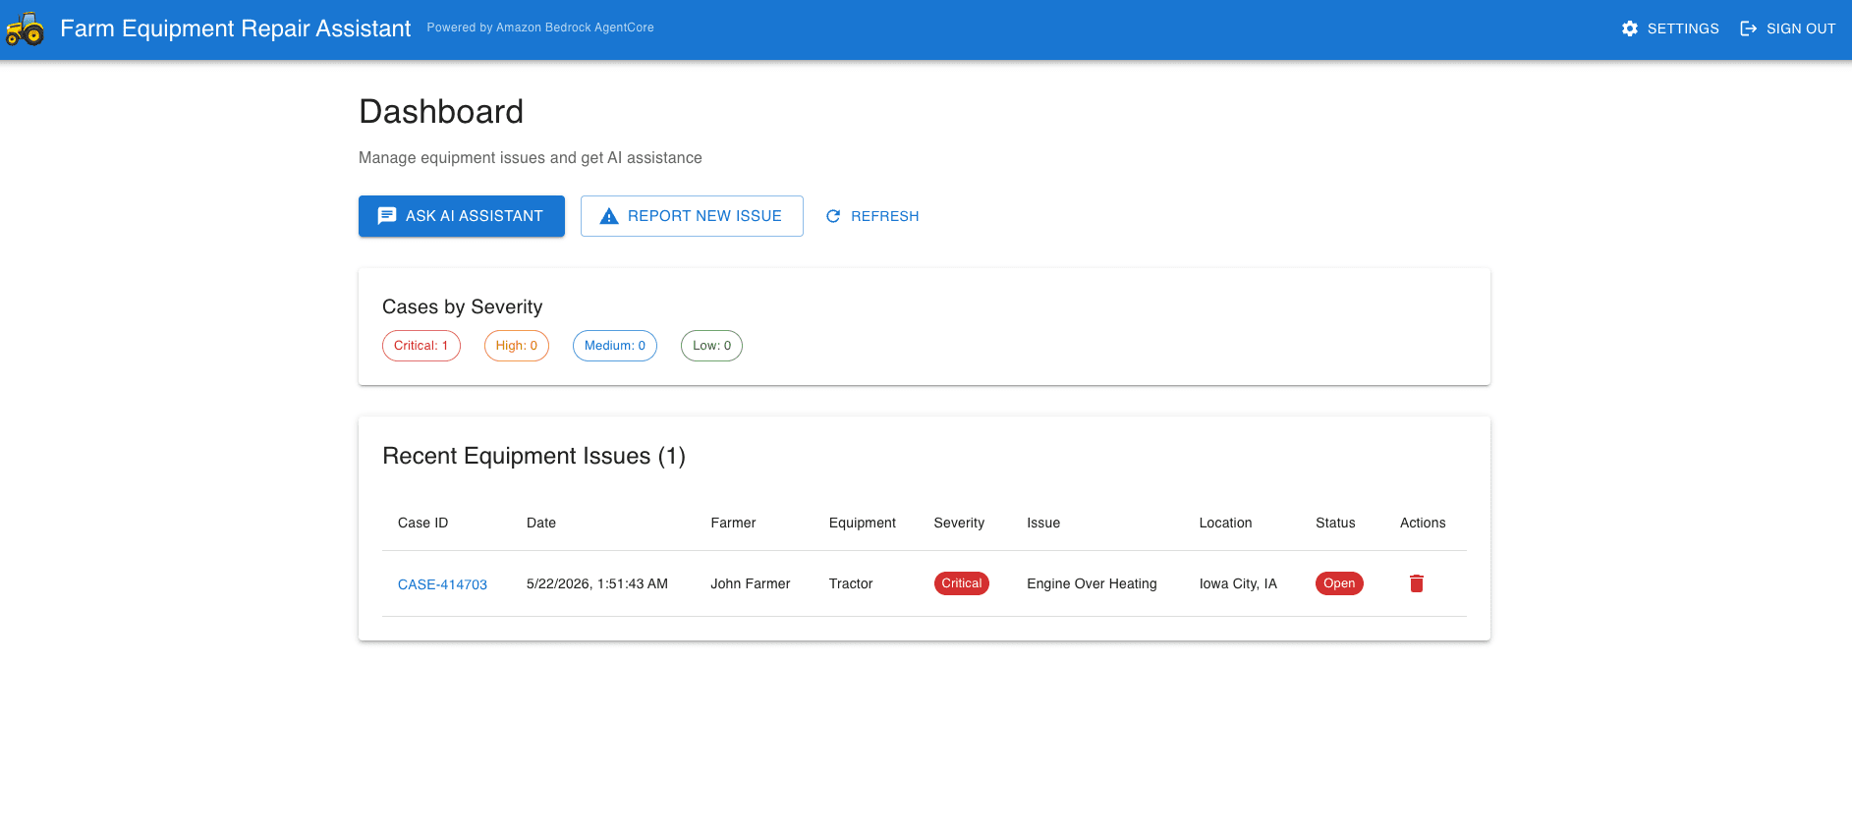Open the CASE-414703 link

click(x=442, y=584)
